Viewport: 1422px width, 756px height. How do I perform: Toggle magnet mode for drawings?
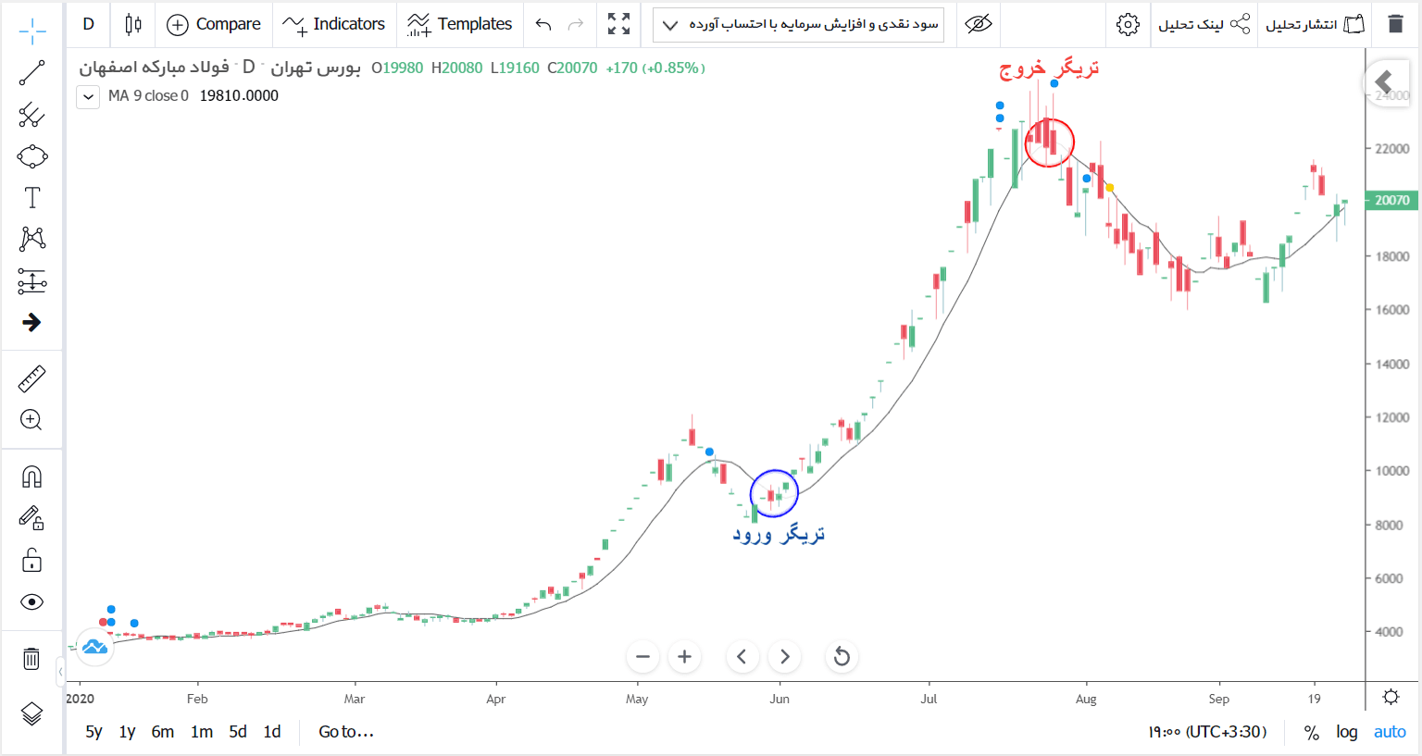(31, 477)
